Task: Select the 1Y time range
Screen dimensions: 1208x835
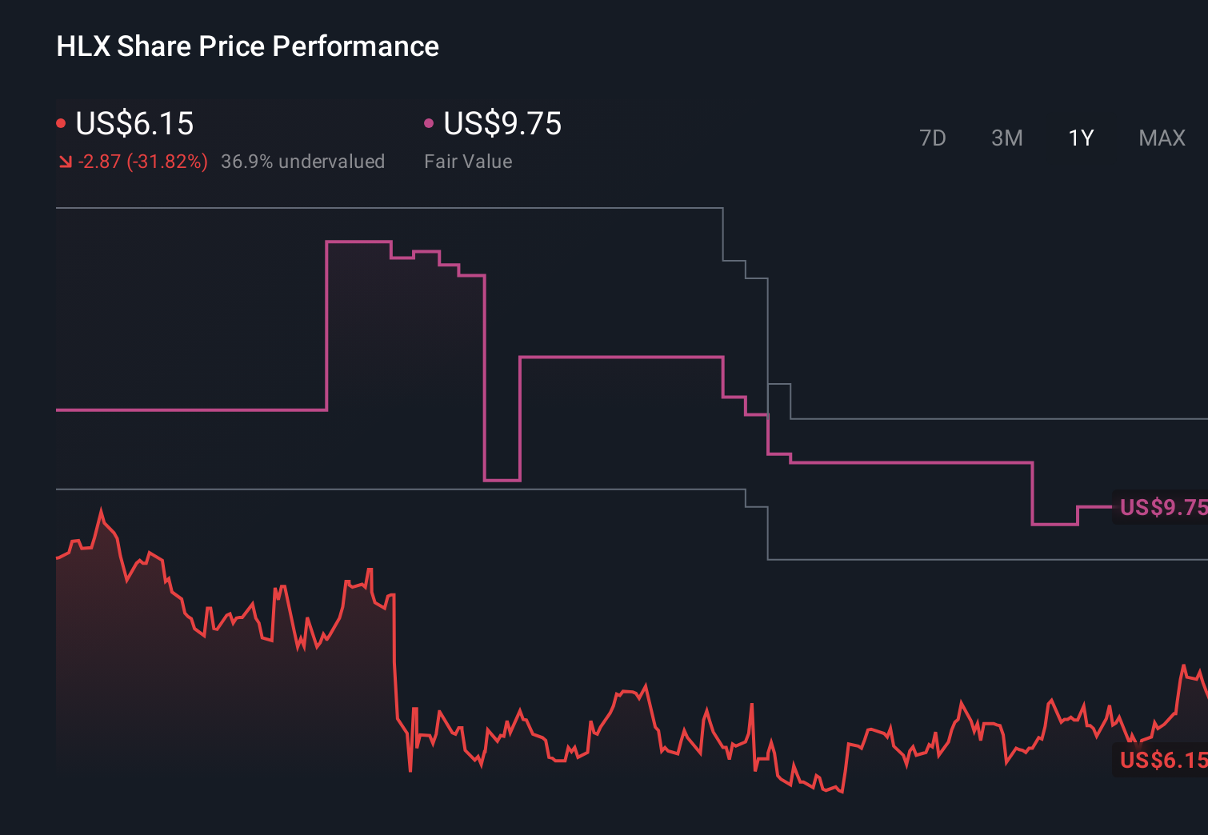Action: pos(1081,138)
